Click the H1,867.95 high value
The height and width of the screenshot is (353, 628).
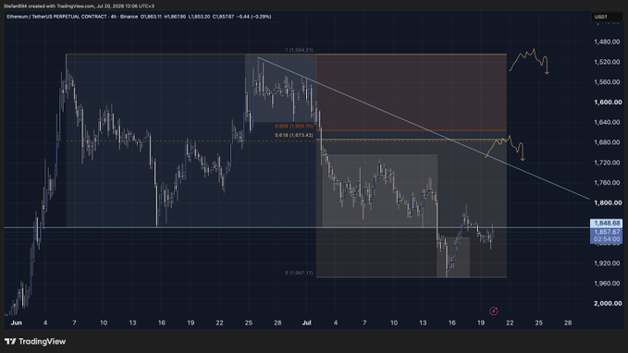(x=175, y=17)
